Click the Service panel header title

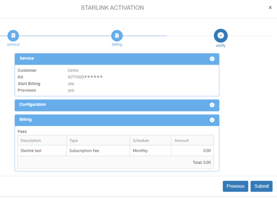tap(27, 59)
